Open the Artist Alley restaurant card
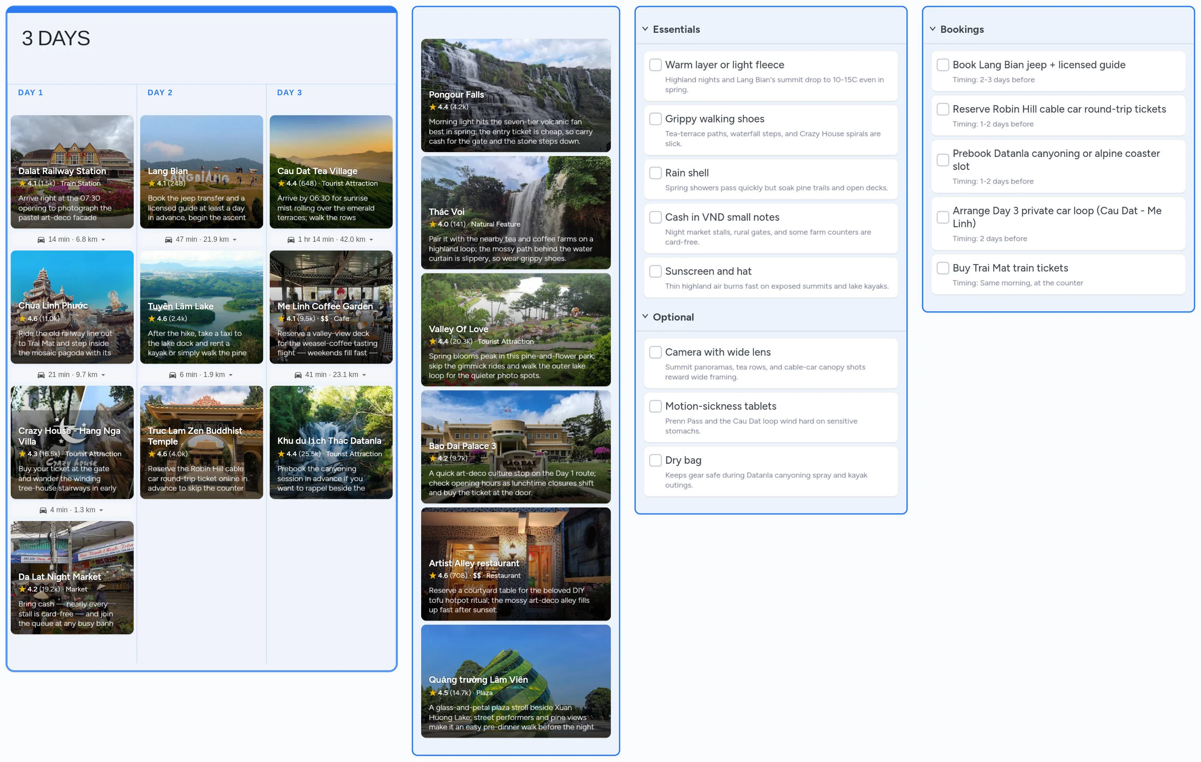Image resolution: width=1201 pixels, height=762 pixels. [x=516, y=564]
